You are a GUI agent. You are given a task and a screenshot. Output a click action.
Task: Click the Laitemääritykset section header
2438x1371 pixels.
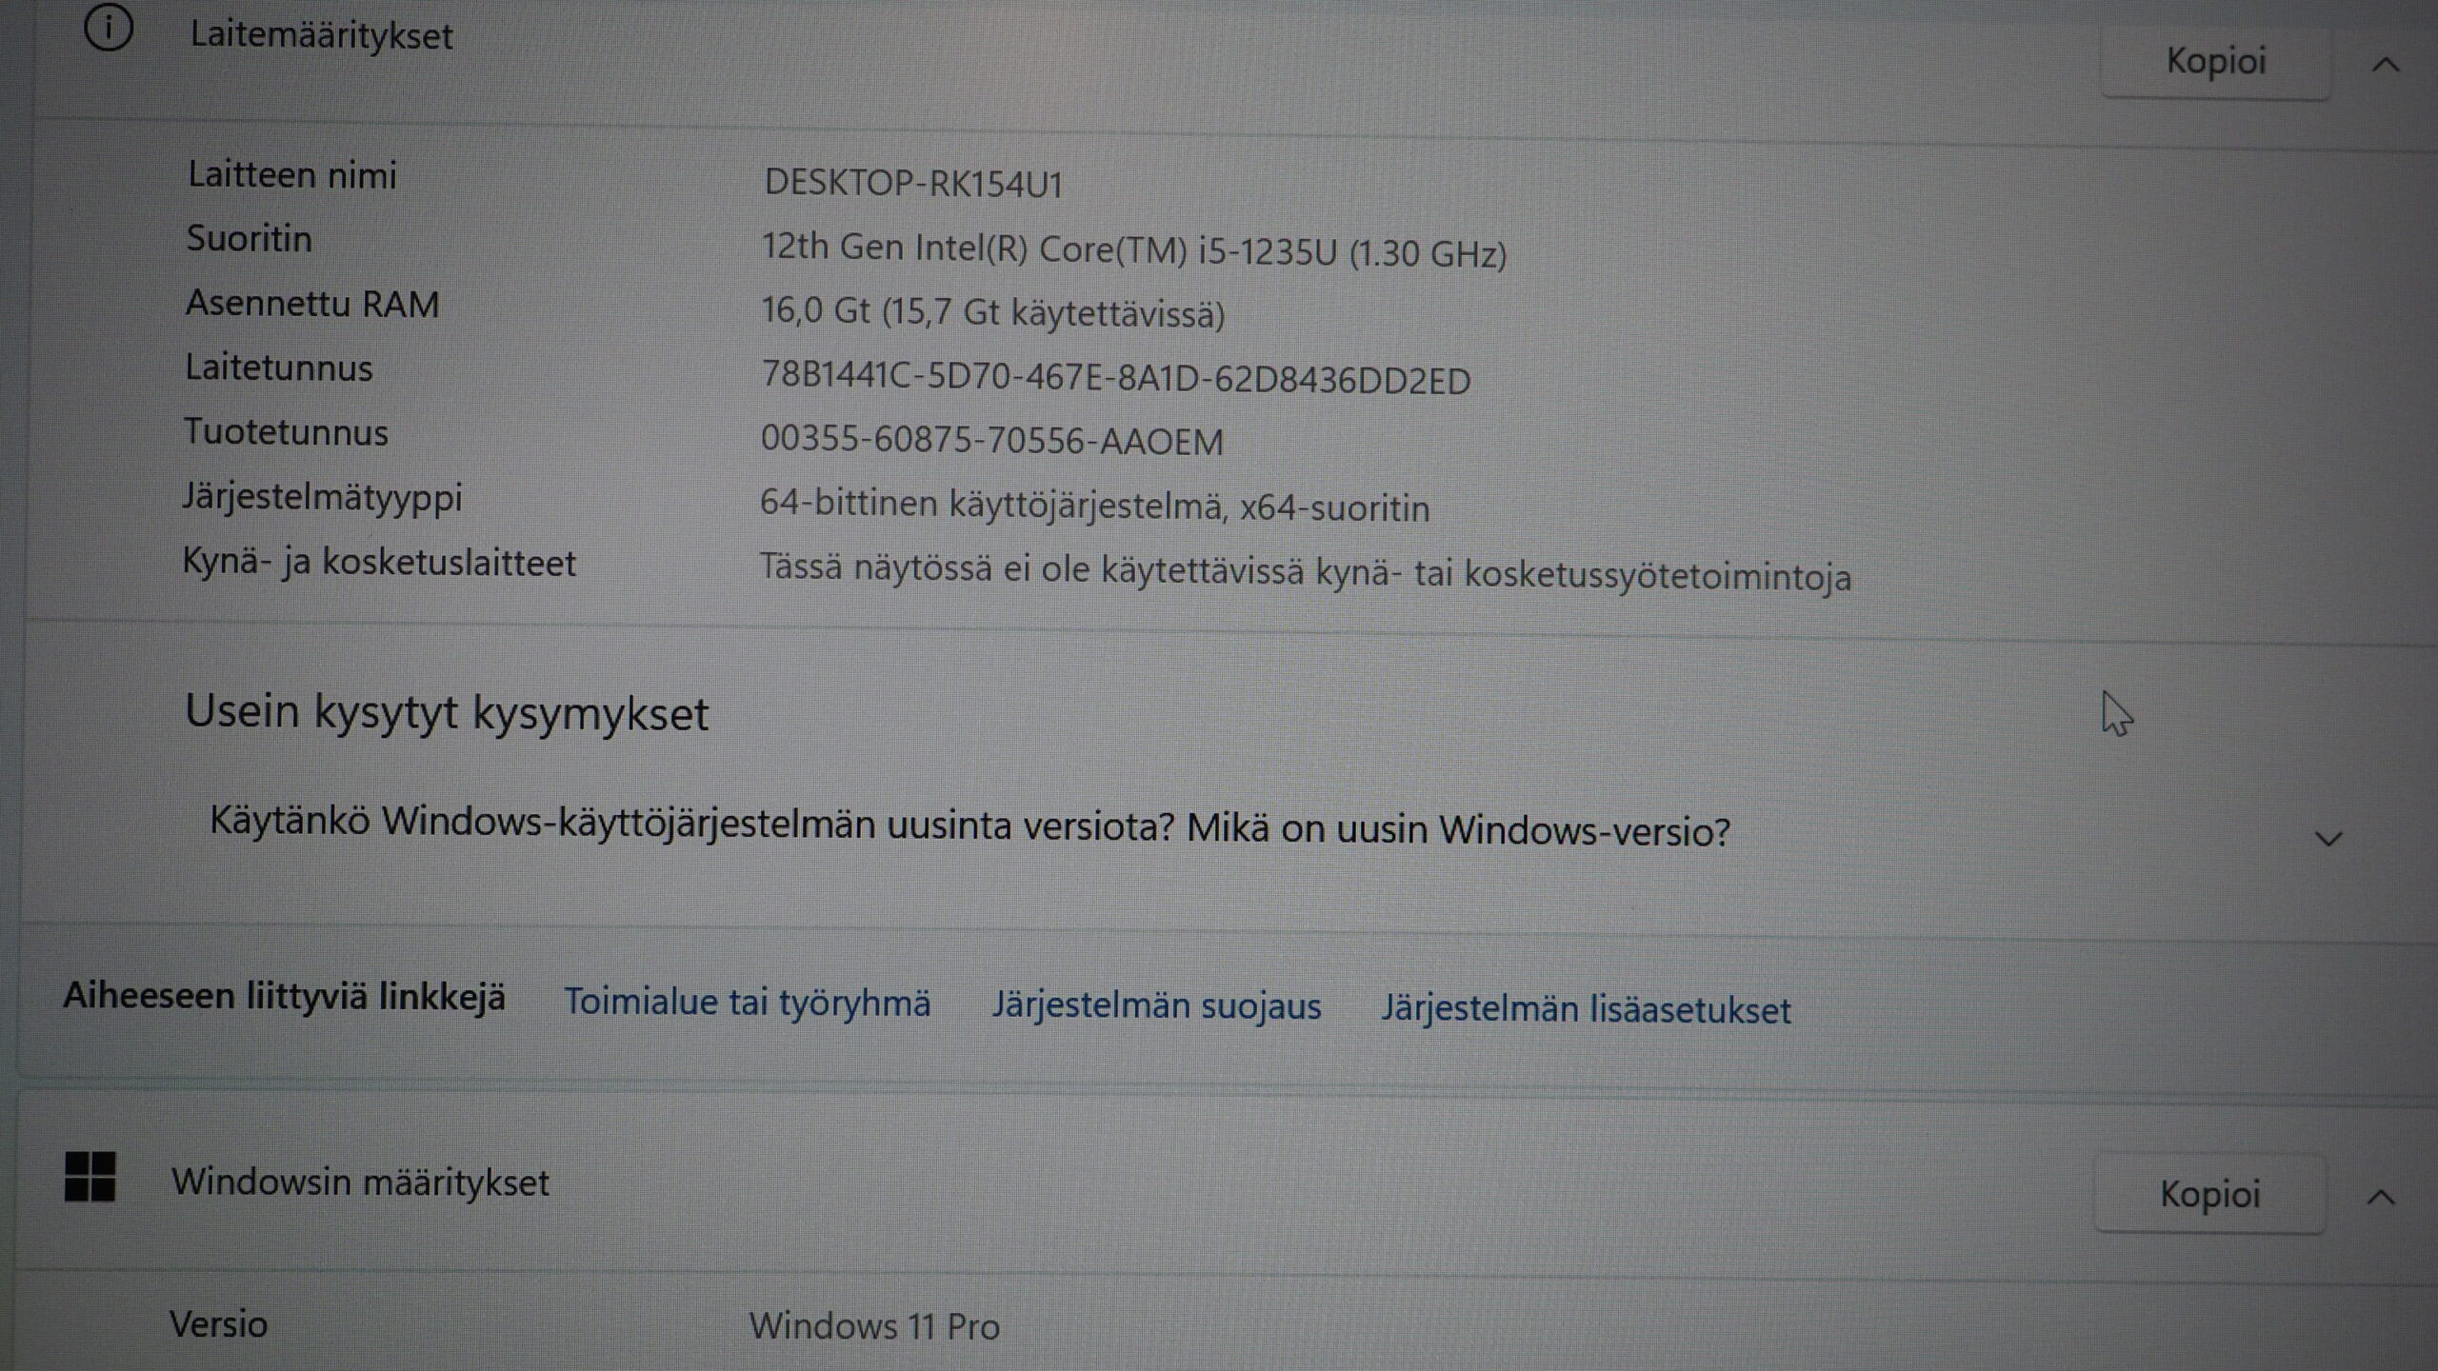tap(321, 36)
